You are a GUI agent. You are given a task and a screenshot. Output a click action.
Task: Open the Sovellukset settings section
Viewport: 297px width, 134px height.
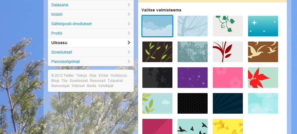point(91,52)
